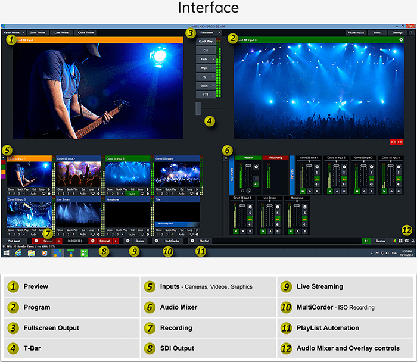Viewport: 417px width, 362px height.
Task: Click Save Preset in top bar
Action: (38, 32)
